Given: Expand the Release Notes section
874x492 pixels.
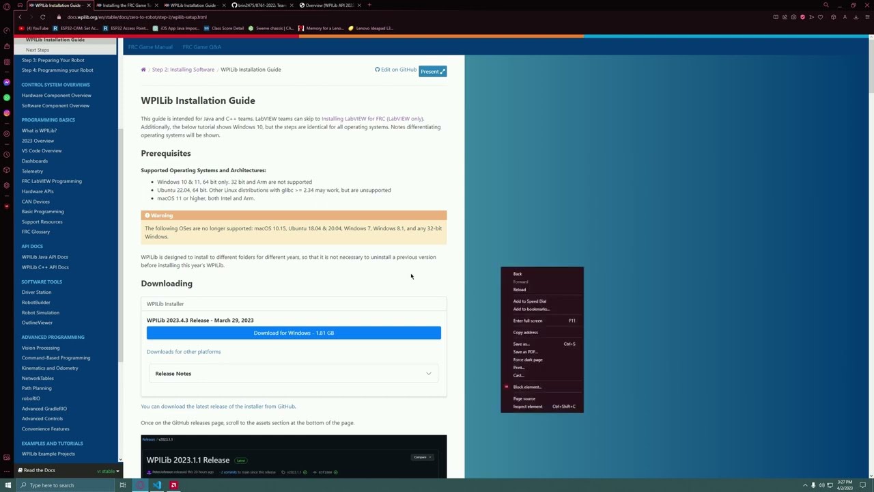Looking at the screenshot, I should [x=294, y=374].
